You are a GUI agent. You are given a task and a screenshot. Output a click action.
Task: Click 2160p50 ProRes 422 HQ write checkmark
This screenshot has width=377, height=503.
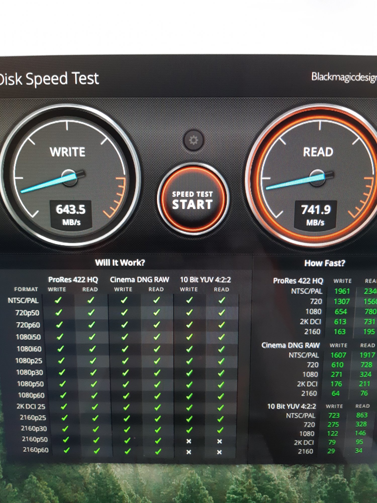pos(66,440)
